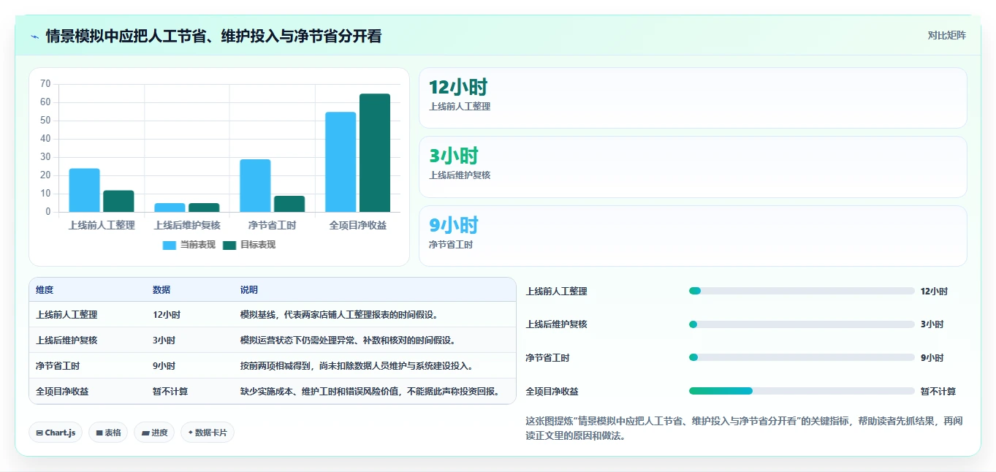Click the 9小时 table cell

164,366
